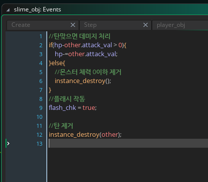Click line number 4 in gutter

[x=41, y=63]
